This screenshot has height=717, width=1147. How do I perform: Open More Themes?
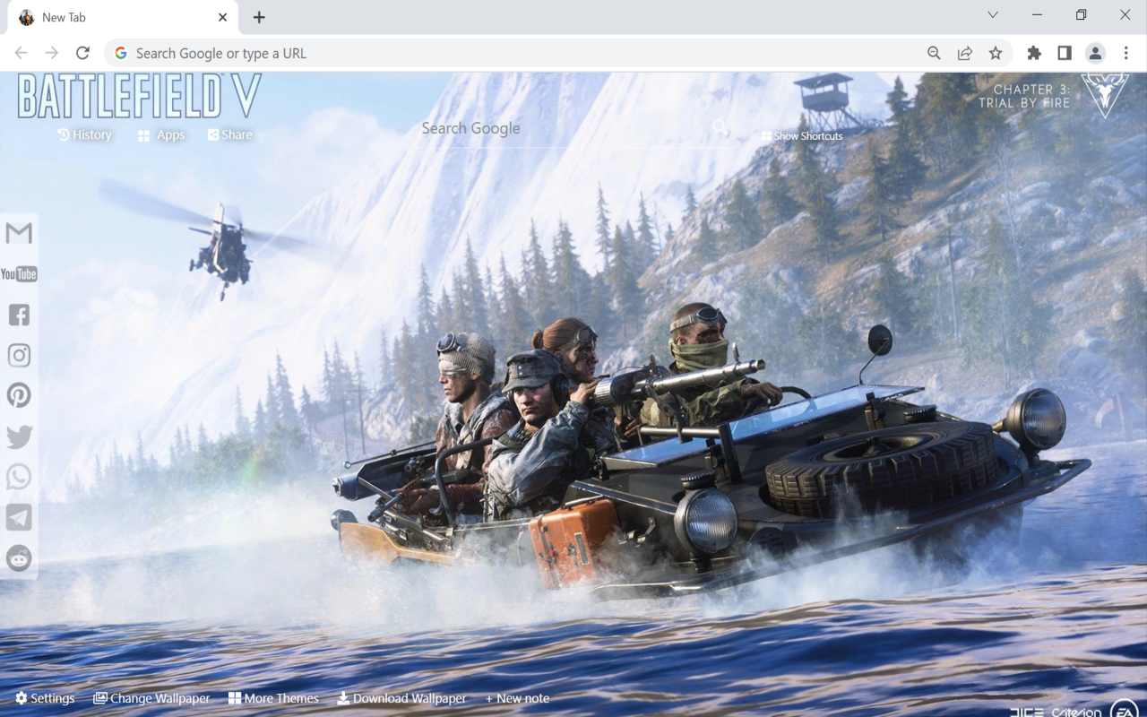click(273, 698)
